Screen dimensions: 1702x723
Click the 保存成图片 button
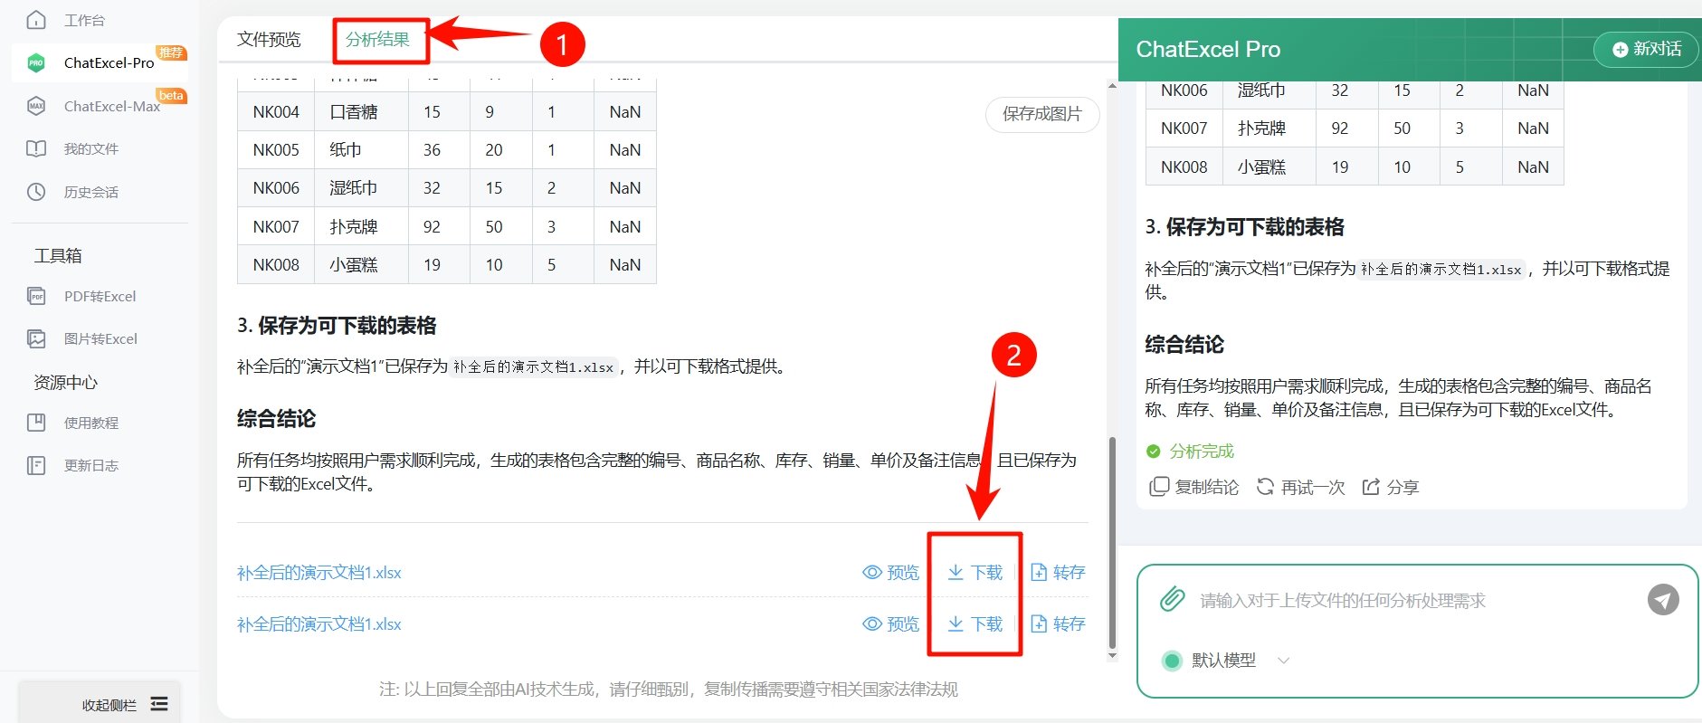(1041, 114)
